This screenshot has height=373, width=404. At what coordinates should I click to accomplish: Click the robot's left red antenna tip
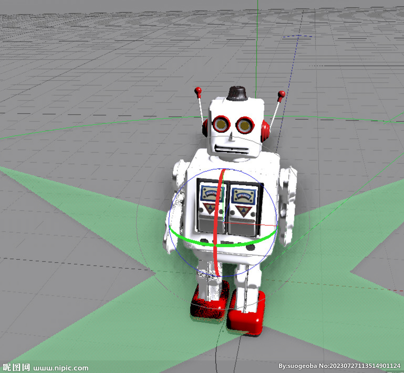click(198, 89)
